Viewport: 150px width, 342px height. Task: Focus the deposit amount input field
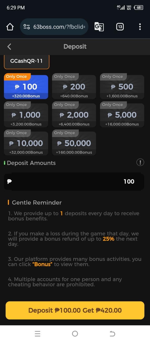[74, 181]
